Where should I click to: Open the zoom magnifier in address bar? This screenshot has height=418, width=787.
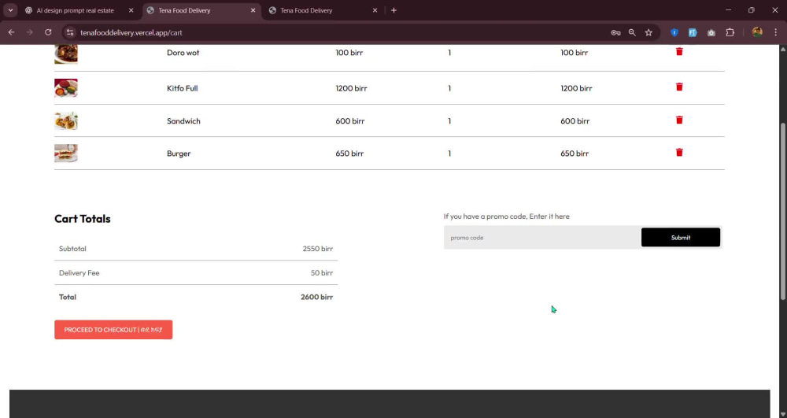click(x=632, y=32)
